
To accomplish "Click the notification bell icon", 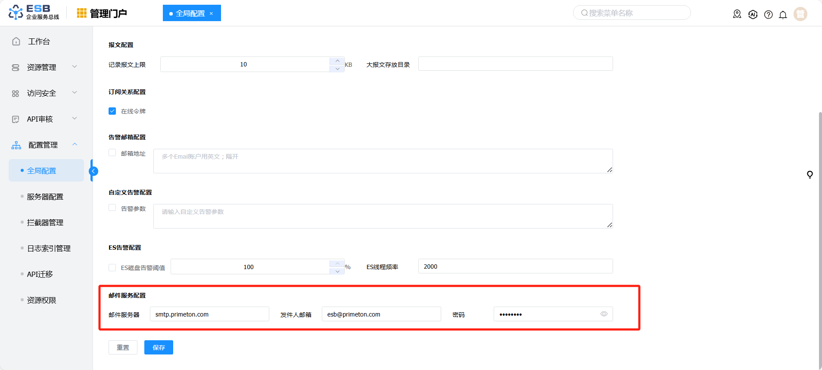I will [x=783, y=15].
